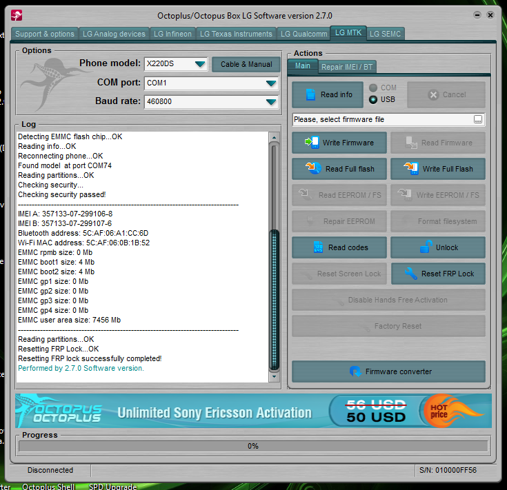Viewport: 507px width, 490px height.
Task: Select the LG MTK tab
Action: click(x=348, y=33)
